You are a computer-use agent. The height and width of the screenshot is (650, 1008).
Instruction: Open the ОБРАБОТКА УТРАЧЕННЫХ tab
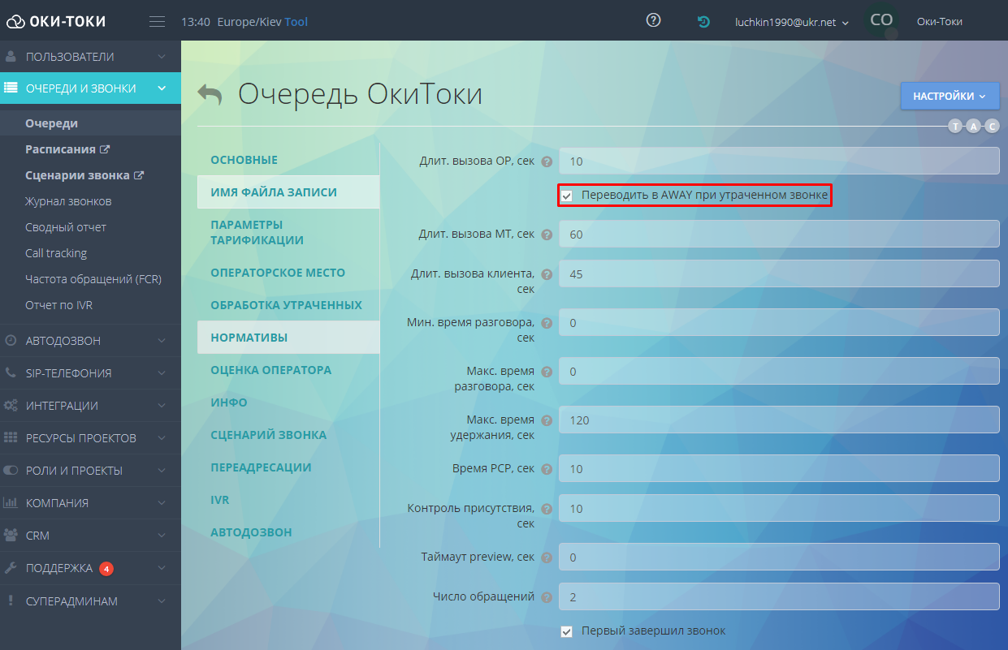[286, 305]
